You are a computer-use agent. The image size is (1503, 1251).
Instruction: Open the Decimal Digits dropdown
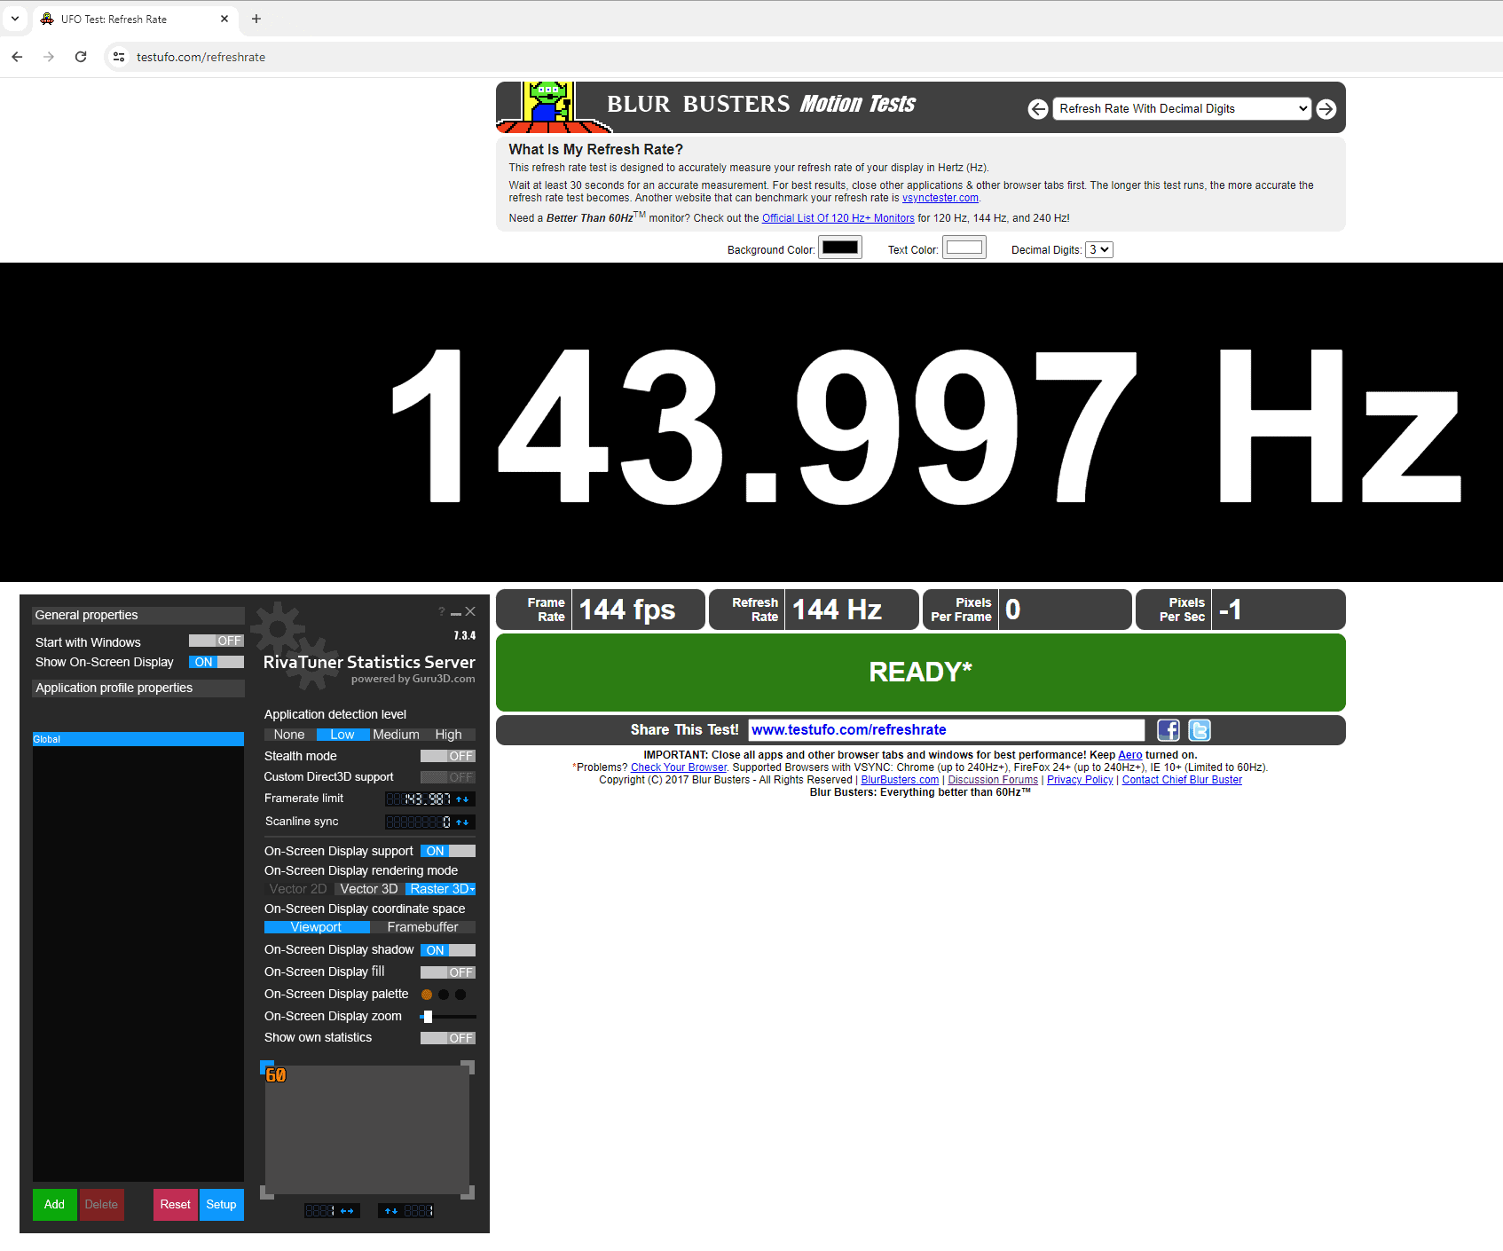(x=1099, y=250)
